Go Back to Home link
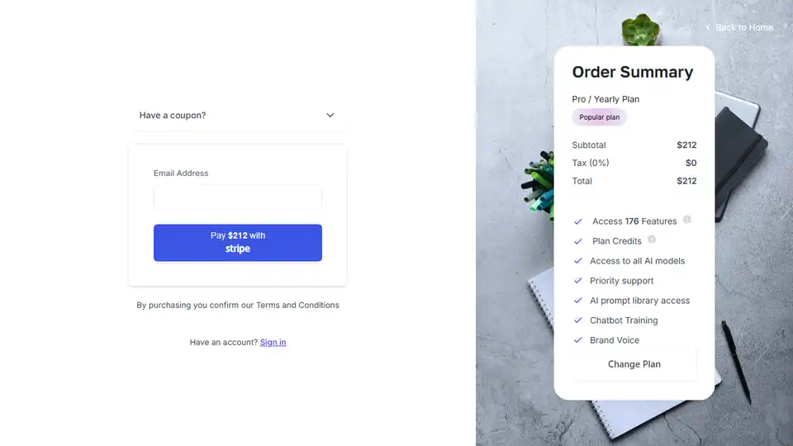Image resolution: width=793 pixels, height=446 pixels. tap(744, 27)
